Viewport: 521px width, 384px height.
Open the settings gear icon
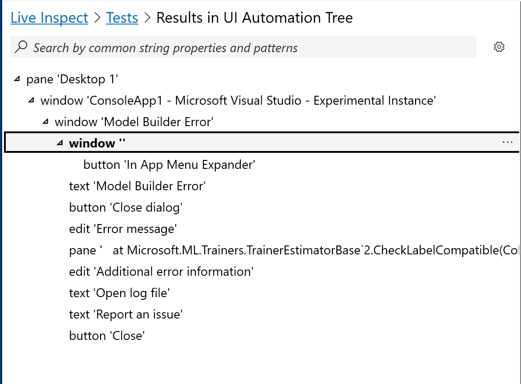tap(499, 46)
